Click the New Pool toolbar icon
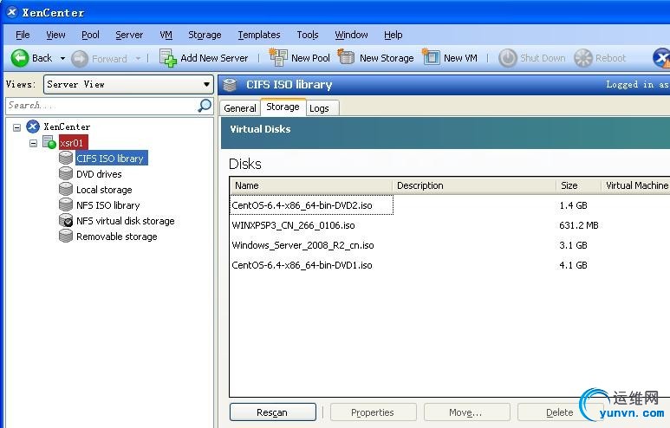 pyautogui.click(x=278, y=57)
